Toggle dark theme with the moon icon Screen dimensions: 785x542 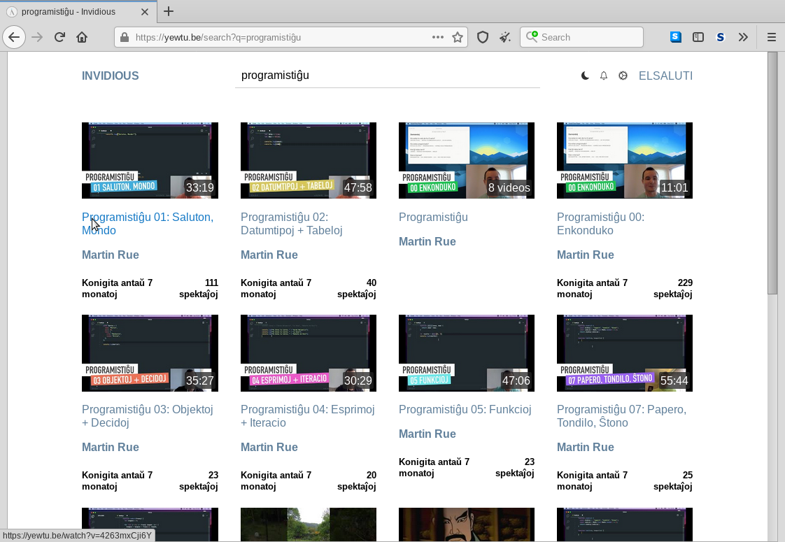(585, 76)
